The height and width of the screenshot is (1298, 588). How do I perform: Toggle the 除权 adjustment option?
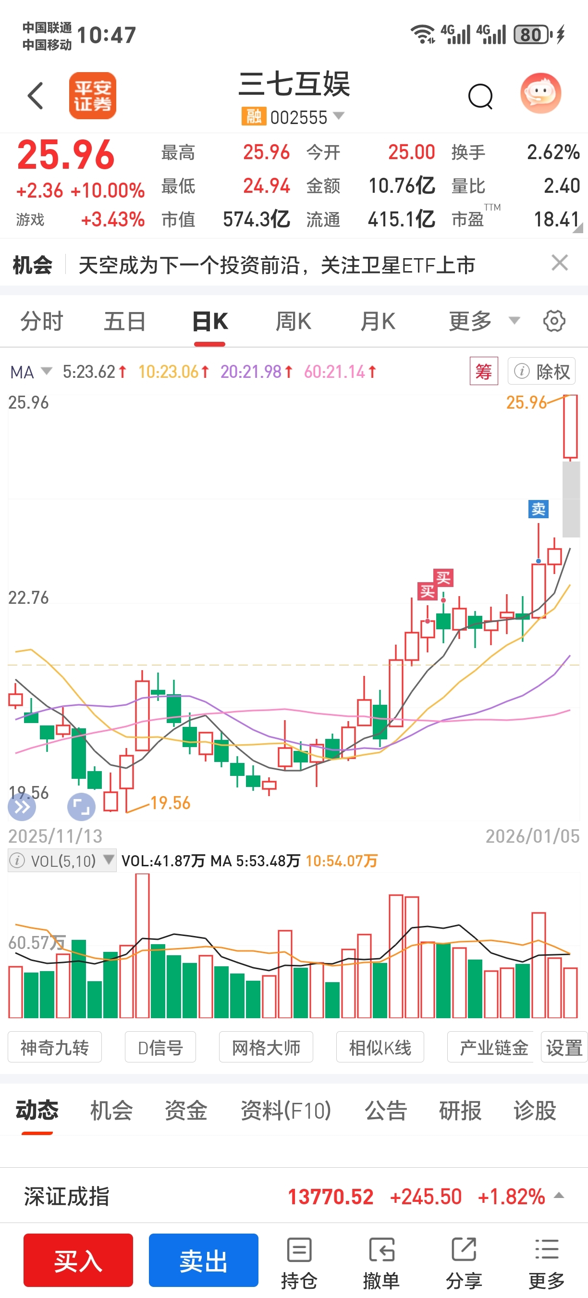pos(542,371)
